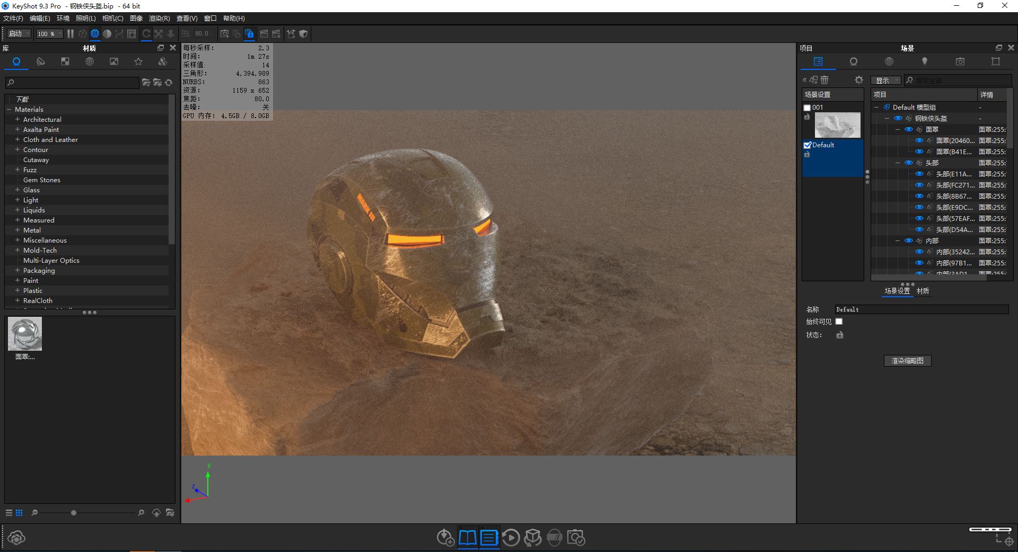Uncheck the Default scene set checkbox
Screen dimensions: 1018x552
(x=808, y=145)
